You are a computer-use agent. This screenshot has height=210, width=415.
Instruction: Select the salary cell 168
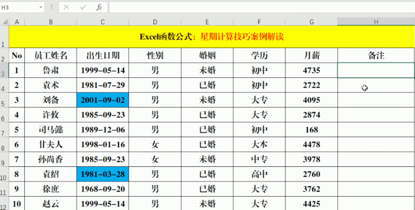(x=312, y=130)
